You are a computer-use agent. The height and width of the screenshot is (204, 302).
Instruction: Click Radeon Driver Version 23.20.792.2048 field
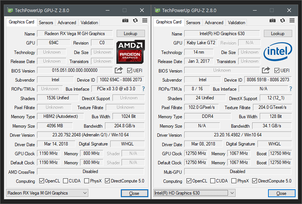(91, 135)
